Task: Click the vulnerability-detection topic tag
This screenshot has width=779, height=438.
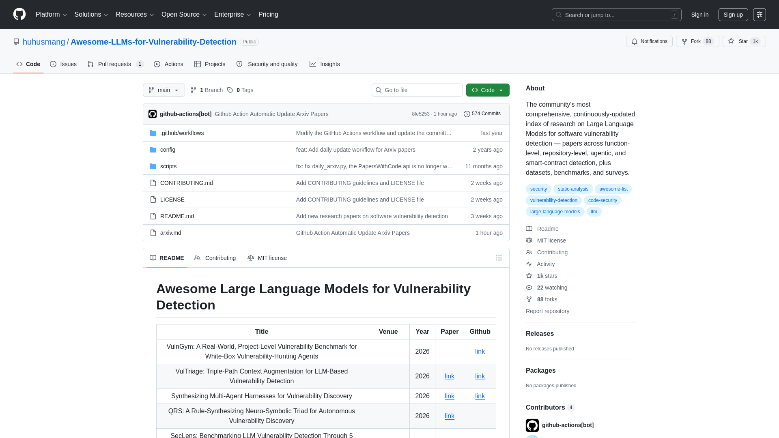Action: (x=553, y=200)
